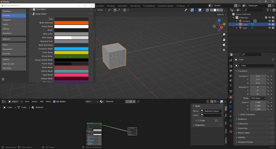The height and width of the screenshot is (149, 276).
Task: Open the Tool properties tab icon
Action: (x=231, y=60)
